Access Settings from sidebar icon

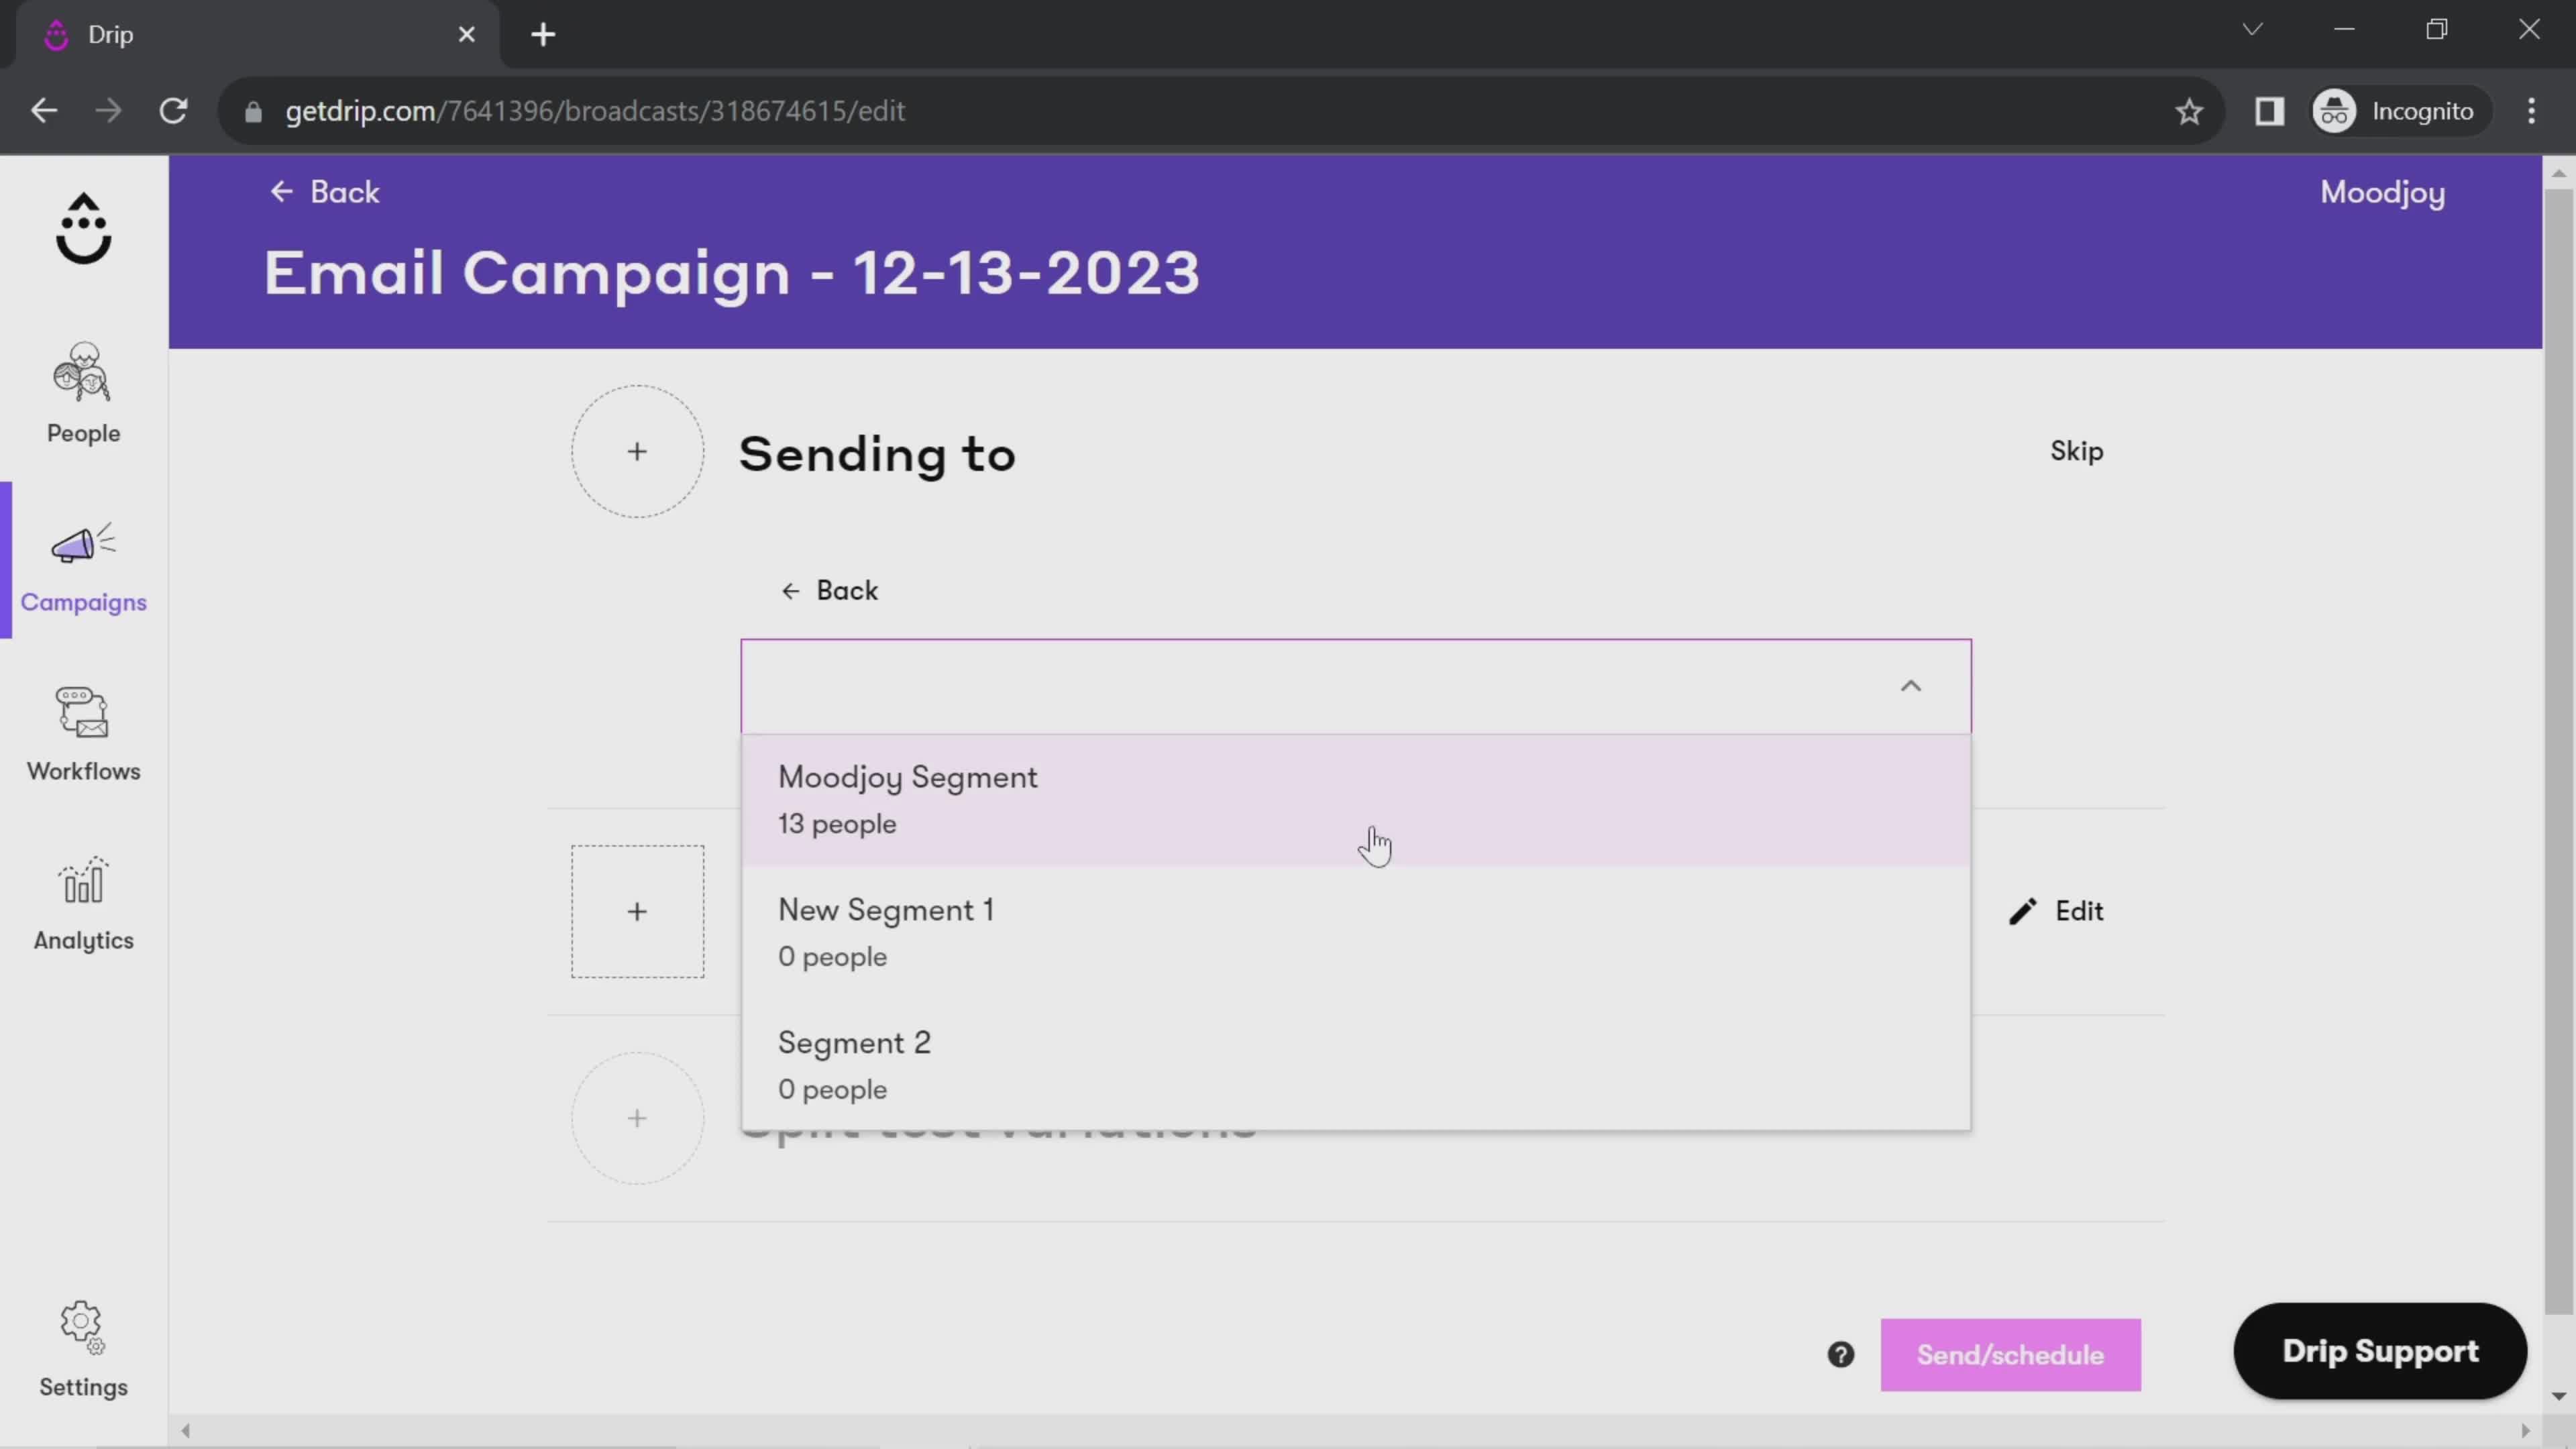pyautogui.click(x=83, y=1348)
